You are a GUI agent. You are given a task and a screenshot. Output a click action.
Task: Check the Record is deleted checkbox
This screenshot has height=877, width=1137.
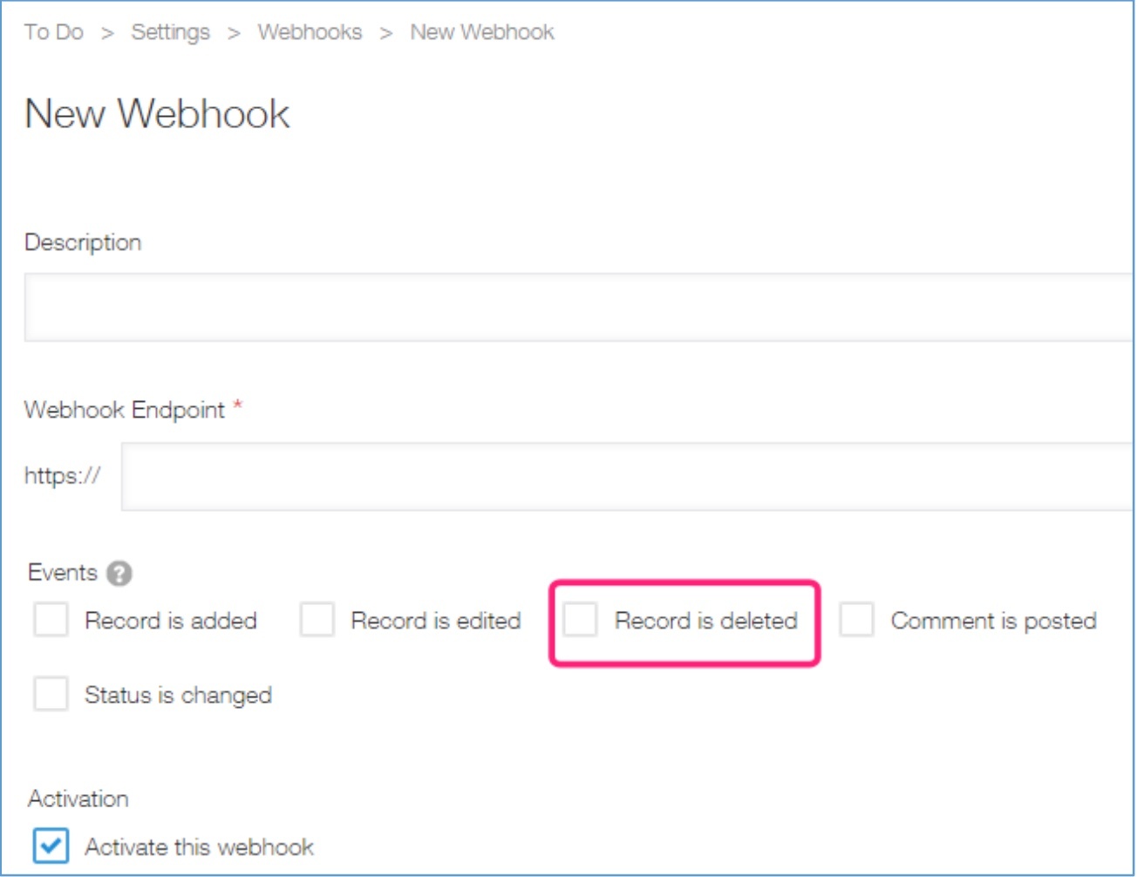point(580,621)
